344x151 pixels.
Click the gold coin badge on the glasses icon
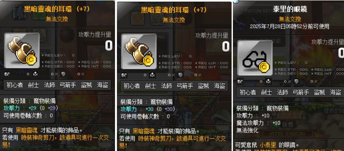click(264, 66)
